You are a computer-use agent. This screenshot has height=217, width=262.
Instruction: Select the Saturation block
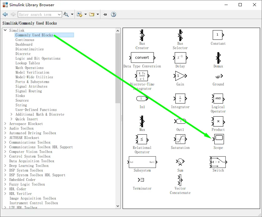pyautogui.click(x=180, y=139)
